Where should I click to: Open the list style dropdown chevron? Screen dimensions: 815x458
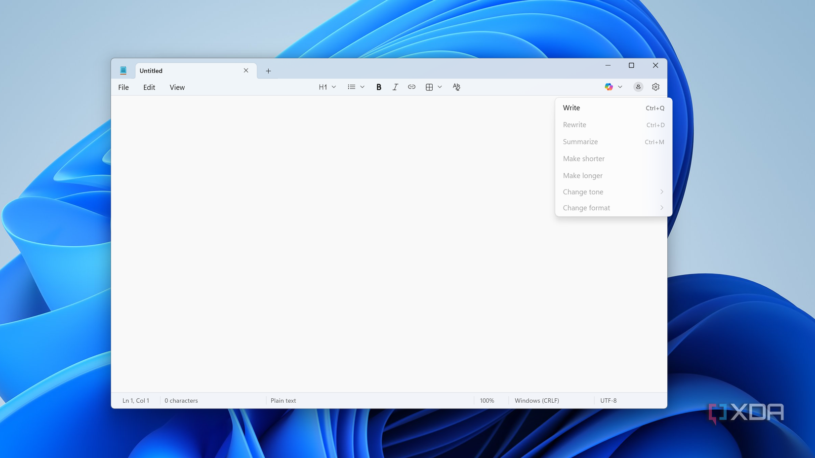click(362, 86)
